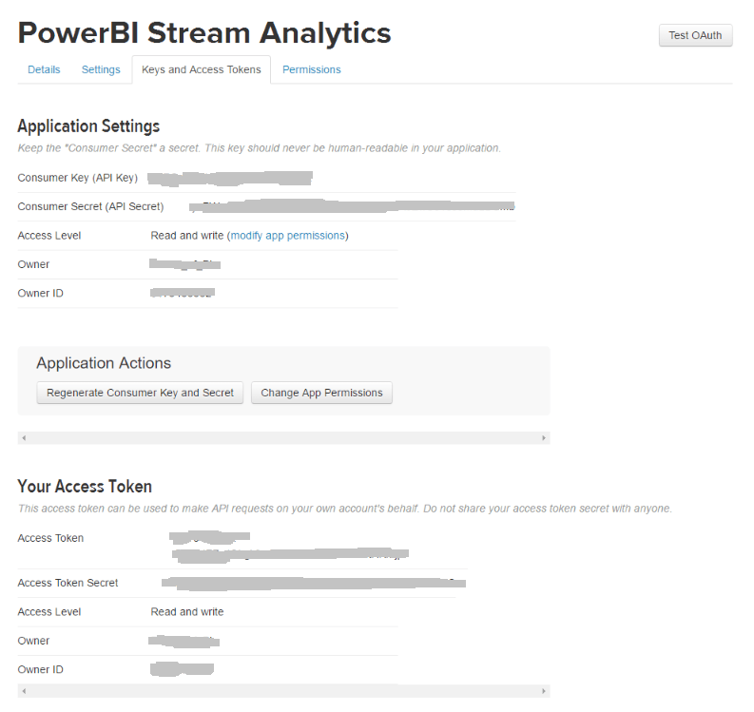
Task: Open the Details tab
Action: pos(44,69)
